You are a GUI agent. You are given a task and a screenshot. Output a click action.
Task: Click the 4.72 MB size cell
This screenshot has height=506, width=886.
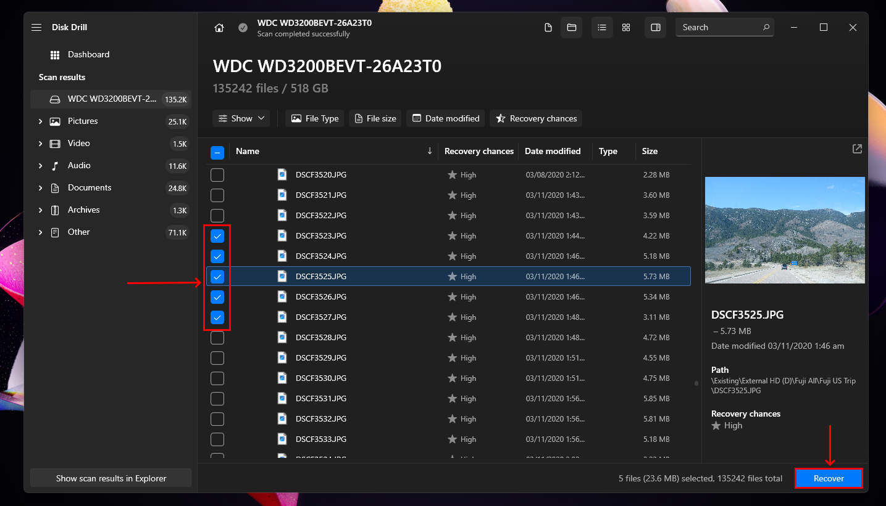pyautogui.click(x=656, y=338)
